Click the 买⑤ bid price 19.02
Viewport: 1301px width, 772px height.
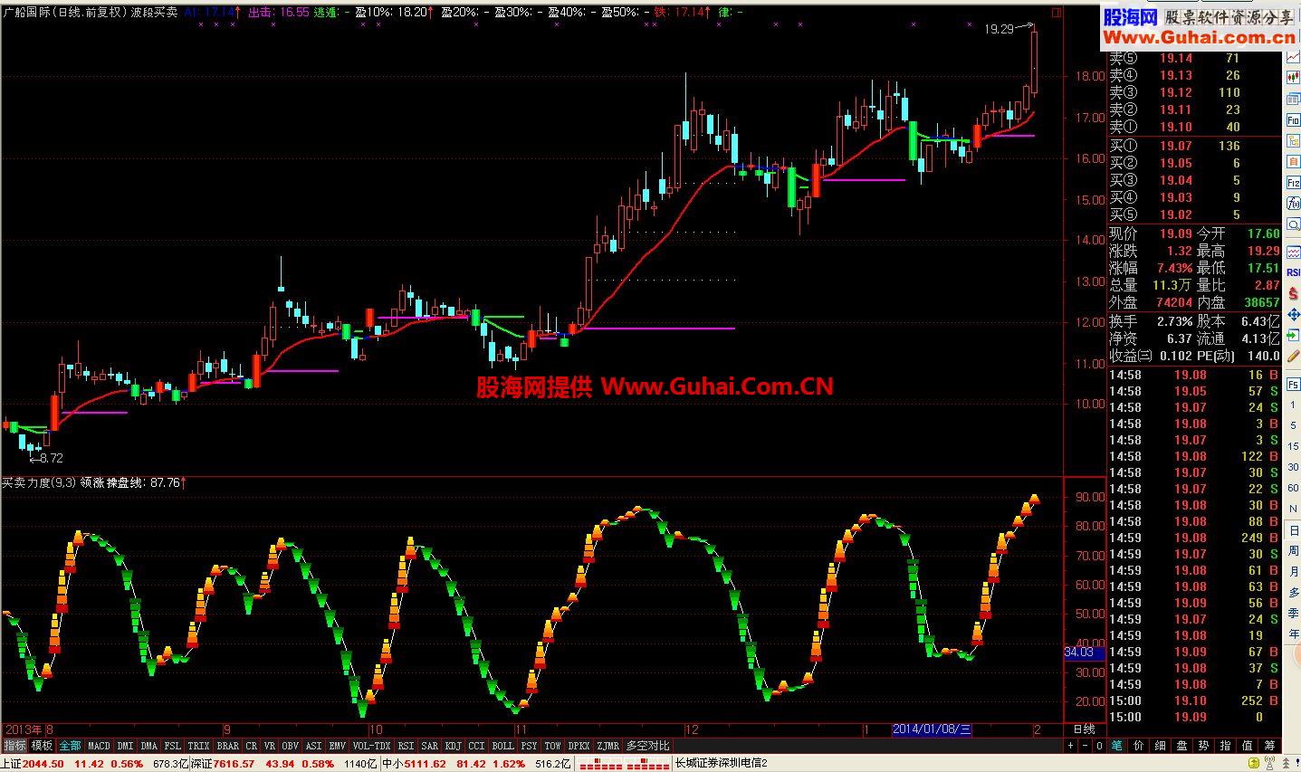[1176, 214]
